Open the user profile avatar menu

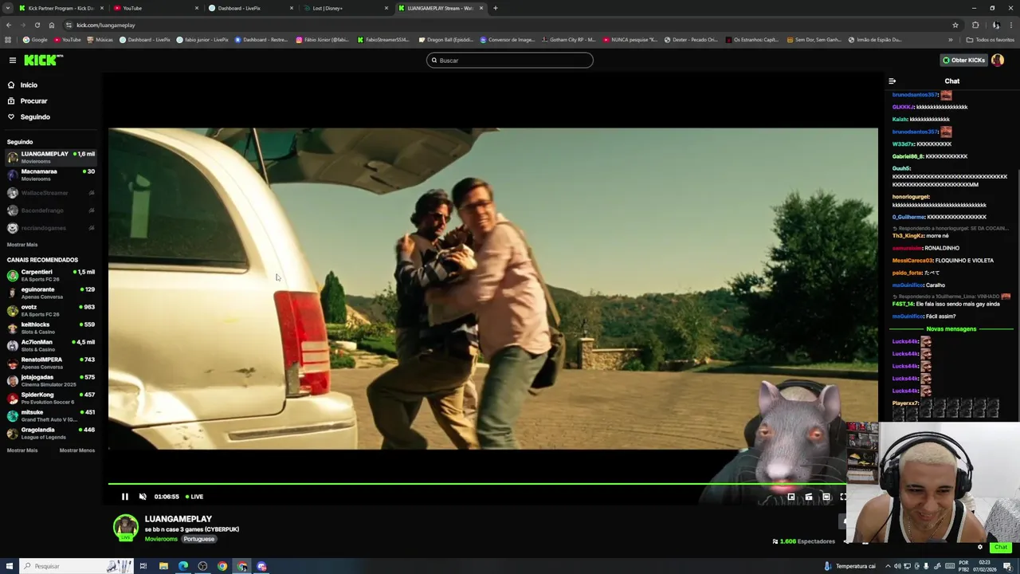[998, 61]
